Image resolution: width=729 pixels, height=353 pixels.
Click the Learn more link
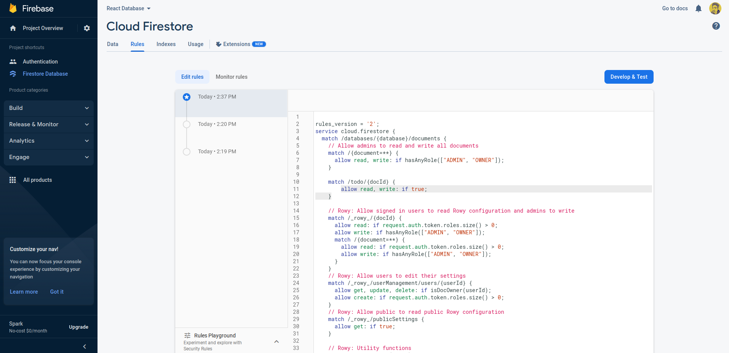(24, 292)
